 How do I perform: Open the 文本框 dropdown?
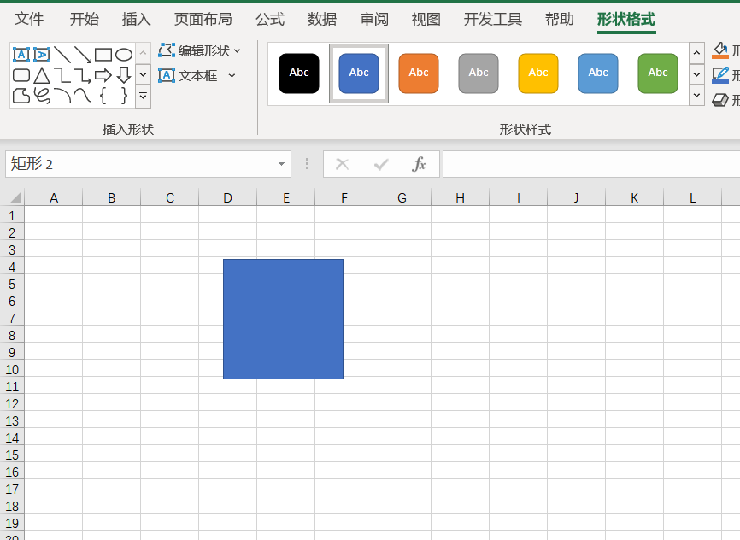pos(197,75)
